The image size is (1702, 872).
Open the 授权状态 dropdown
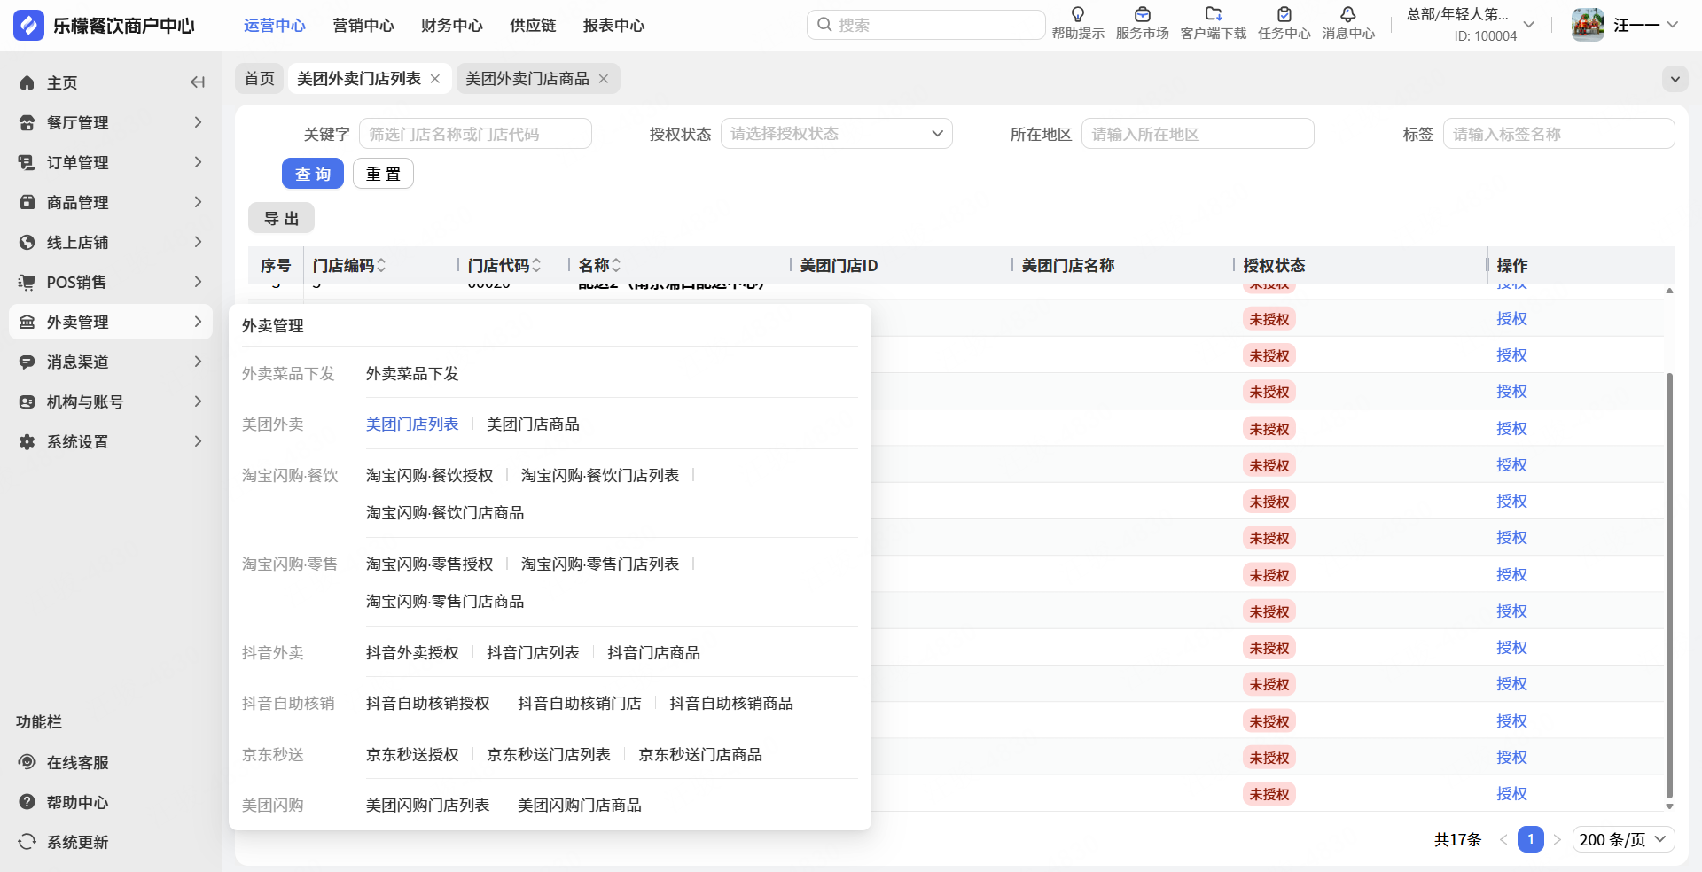coord(836,134)
